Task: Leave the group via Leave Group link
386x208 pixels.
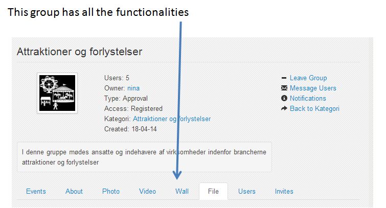Action: 308,78
